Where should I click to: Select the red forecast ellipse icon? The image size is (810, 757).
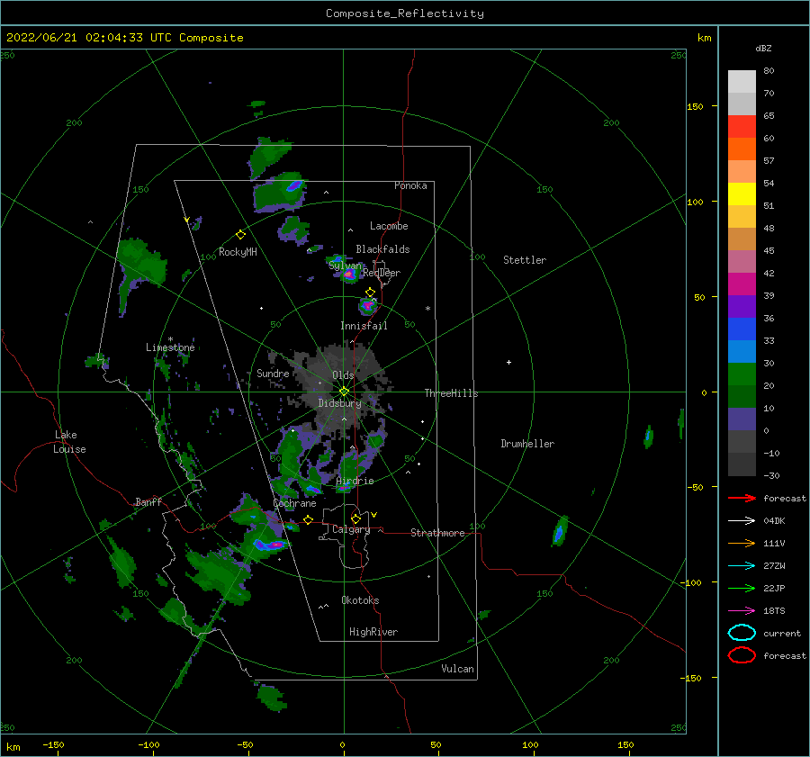pos(742,655)
